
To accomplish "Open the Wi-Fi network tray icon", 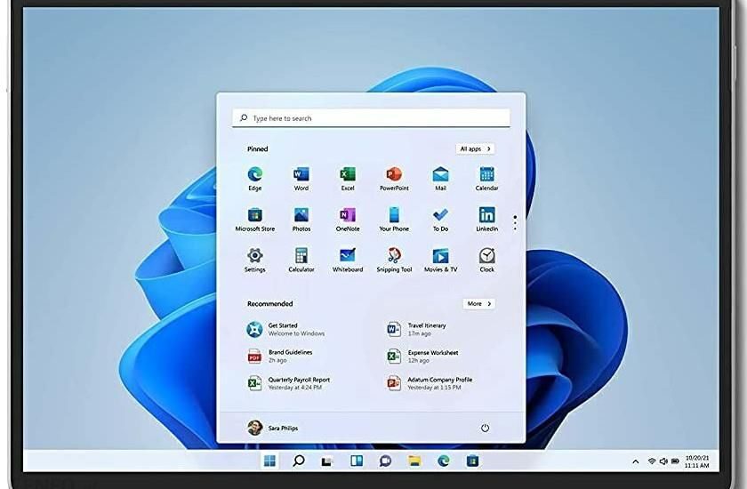I will tap(652, 461).
